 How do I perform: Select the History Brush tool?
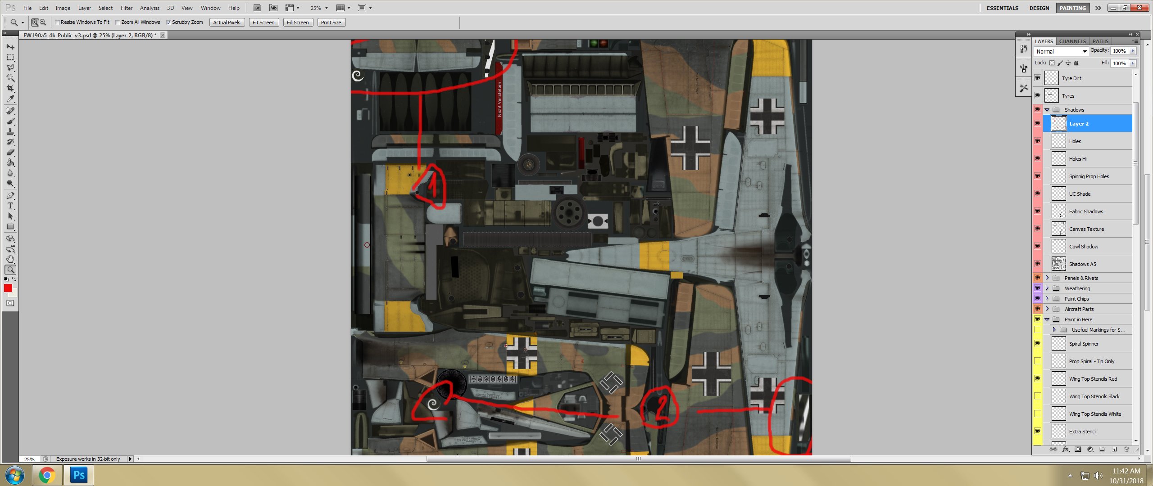10,142
